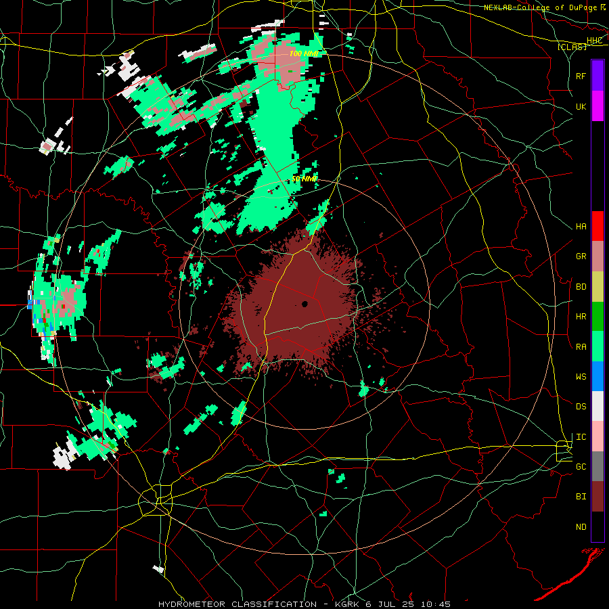Screen dimensions: 609x609
Task: Click the GR legend label
Action: [581, 256]
